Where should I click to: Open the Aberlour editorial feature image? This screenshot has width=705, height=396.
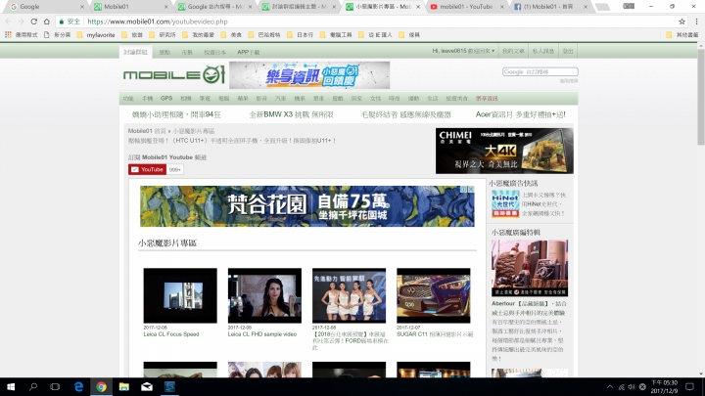[530, 268]
